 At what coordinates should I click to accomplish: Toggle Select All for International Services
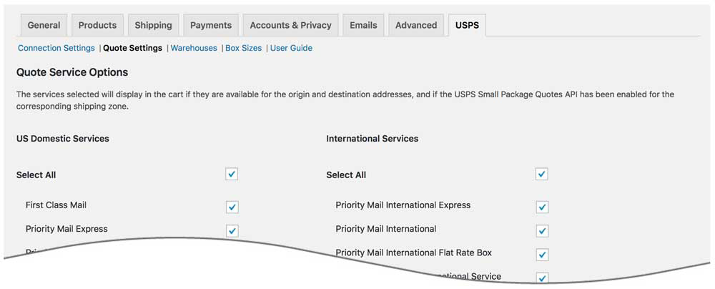pos(542,174)
